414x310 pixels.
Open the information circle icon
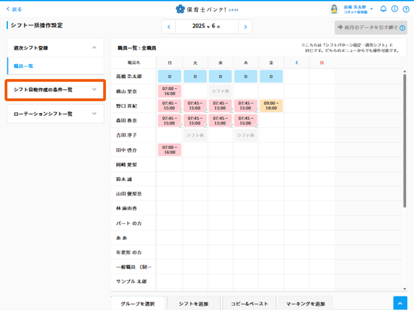pyautogui.click(x=395, y=9)
